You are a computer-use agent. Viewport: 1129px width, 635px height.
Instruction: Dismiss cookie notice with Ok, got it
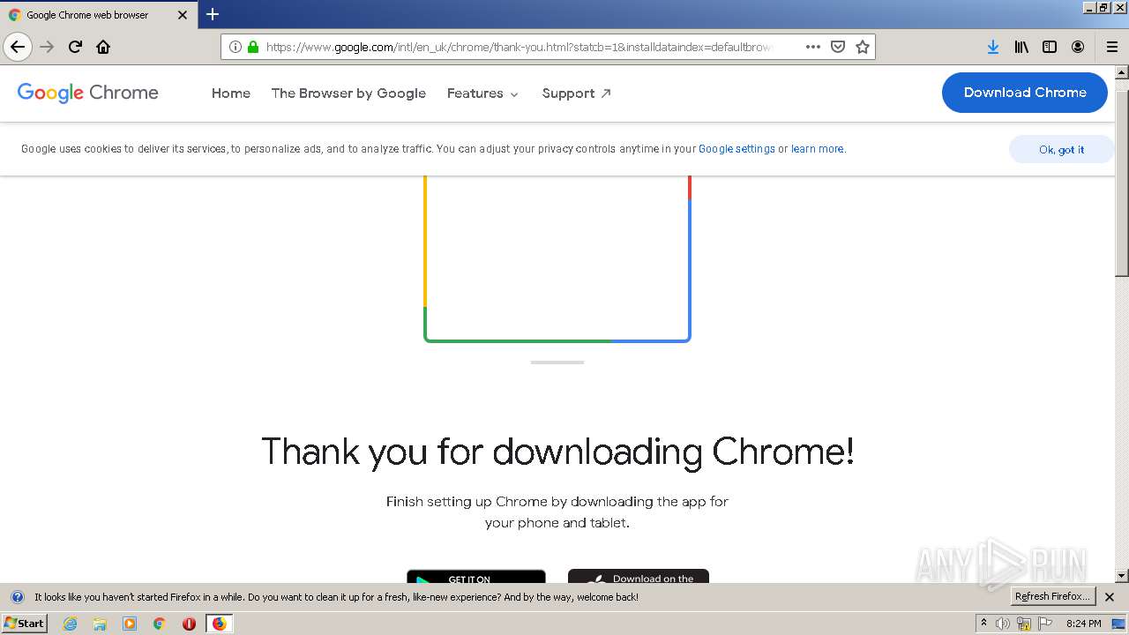(x=1061, y=149)
